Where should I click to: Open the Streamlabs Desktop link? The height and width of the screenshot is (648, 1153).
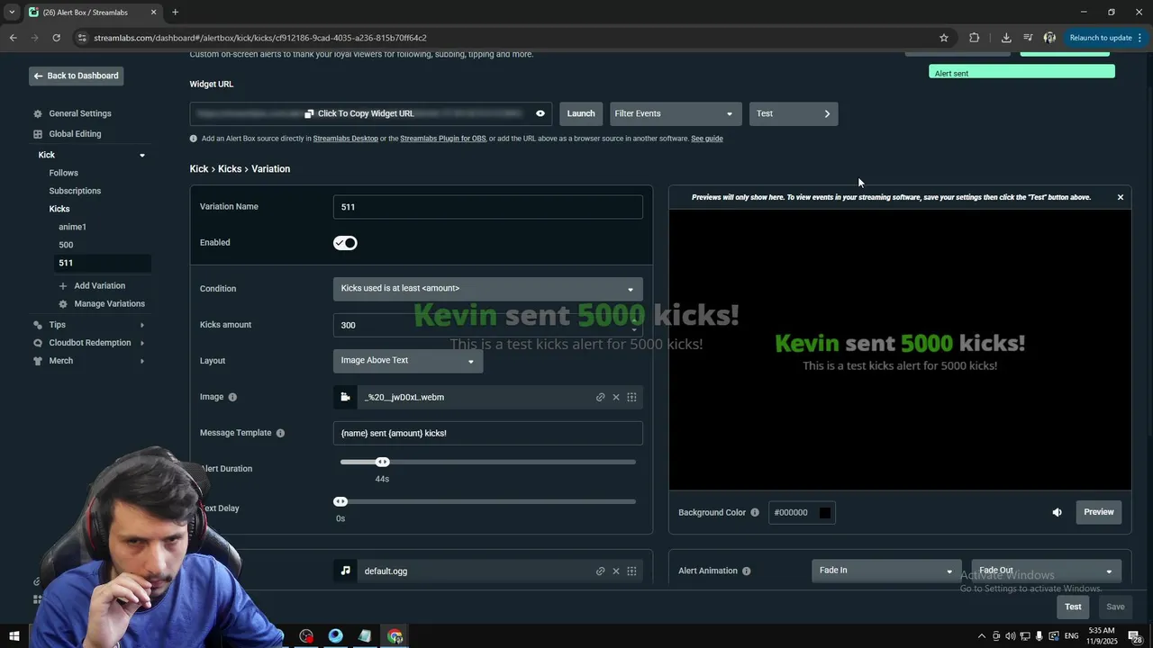pos(345,139)
